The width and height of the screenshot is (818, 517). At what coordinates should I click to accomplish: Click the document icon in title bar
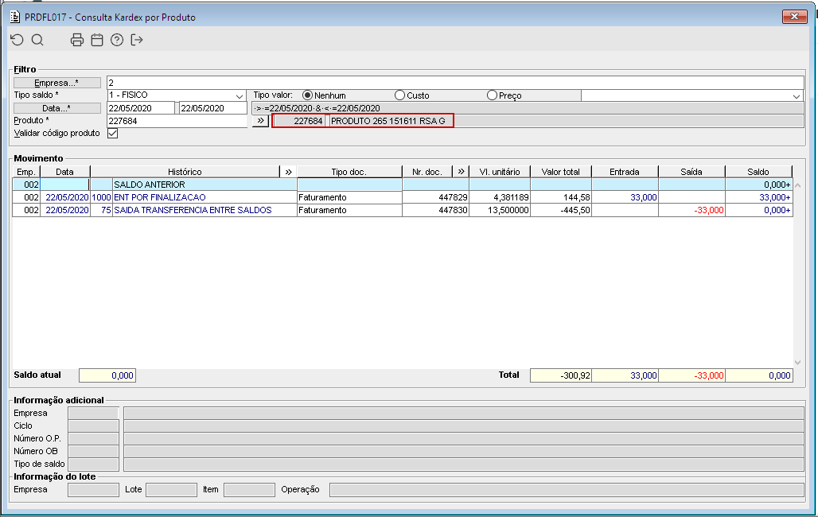pyautogui.click(x=15, y=17)
